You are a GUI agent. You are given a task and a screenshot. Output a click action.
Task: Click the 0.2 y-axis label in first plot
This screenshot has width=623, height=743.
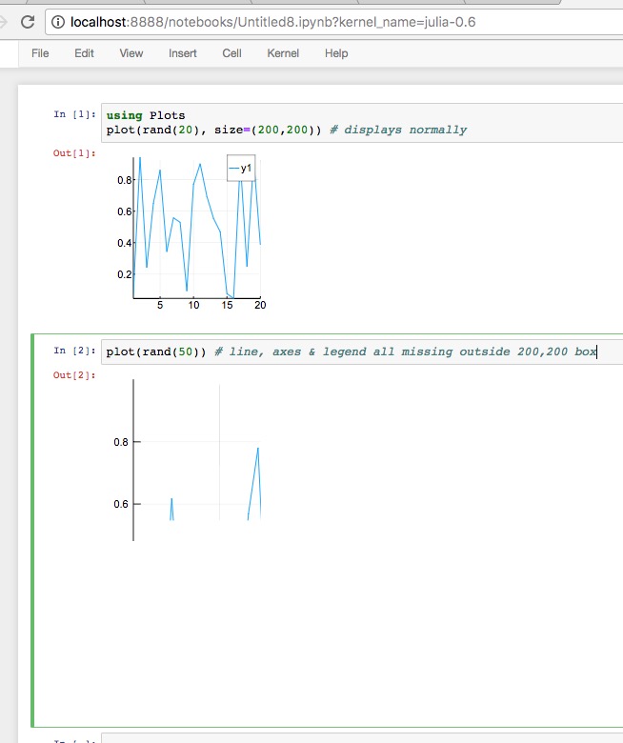click(x=124, y=274)
